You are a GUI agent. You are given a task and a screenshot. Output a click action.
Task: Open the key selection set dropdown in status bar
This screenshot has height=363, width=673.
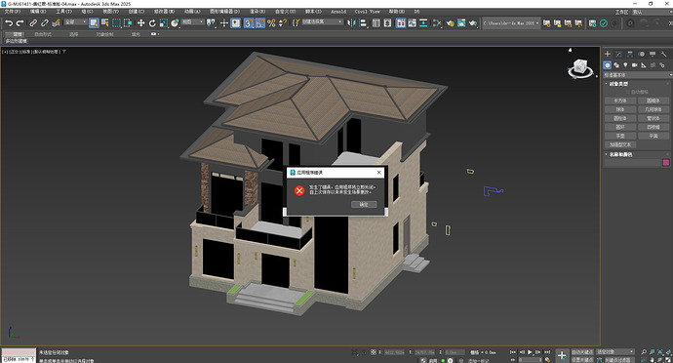click(x=615, y=352)
